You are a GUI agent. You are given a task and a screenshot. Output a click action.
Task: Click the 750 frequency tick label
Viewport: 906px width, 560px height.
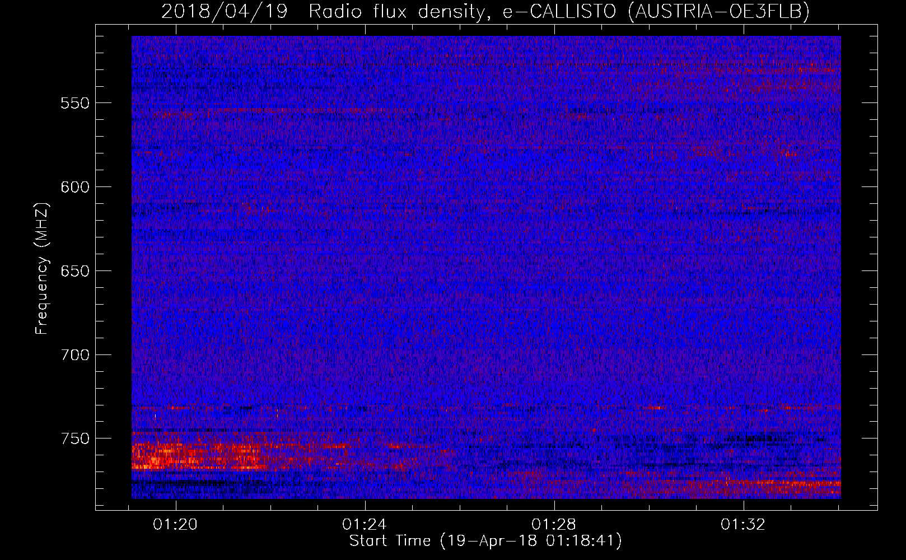coord(75,438)
